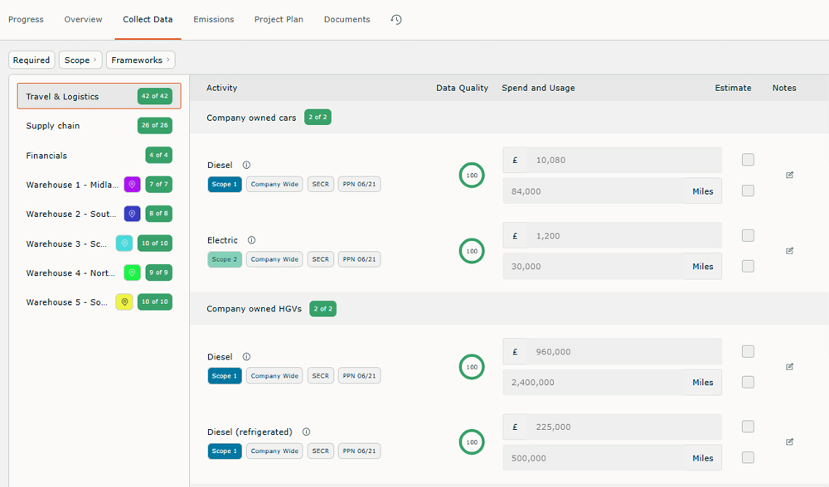Check the estimate box next to Electric miles
Screen dimensions: 829x487
[748, 266]
